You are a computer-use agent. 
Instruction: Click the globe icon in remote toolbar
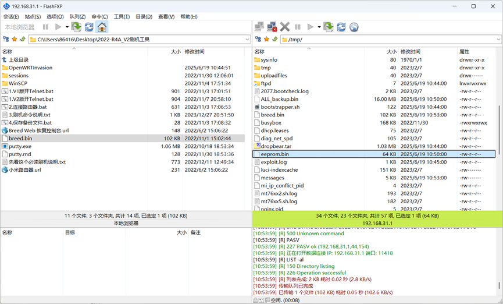354,27
